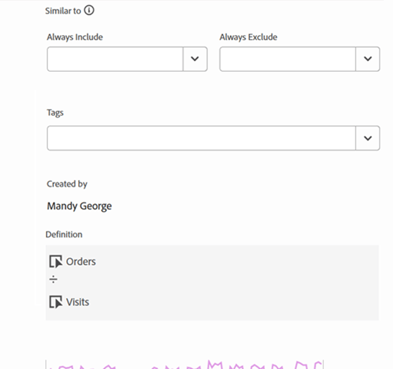
Task: Select the Visits text in the definition
Action: (x=78, y=302)
